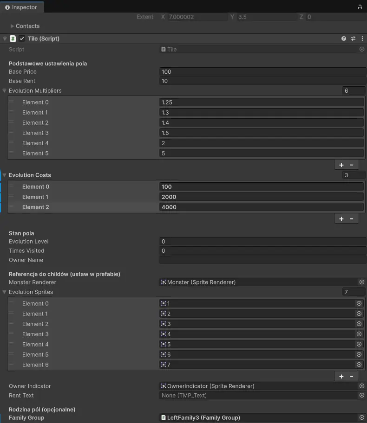Remove element from Evolution Multipliers list
Screen dimensions: 367x423
(352, 165)
